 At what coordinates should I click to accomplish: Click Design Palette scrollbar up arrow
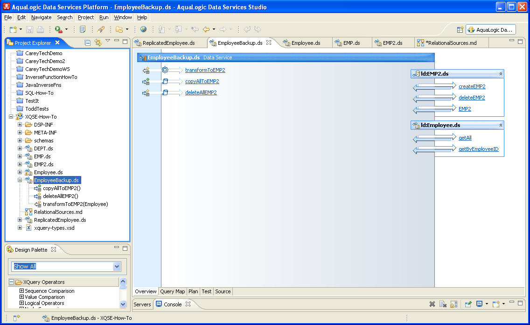[x=123, y=281]
